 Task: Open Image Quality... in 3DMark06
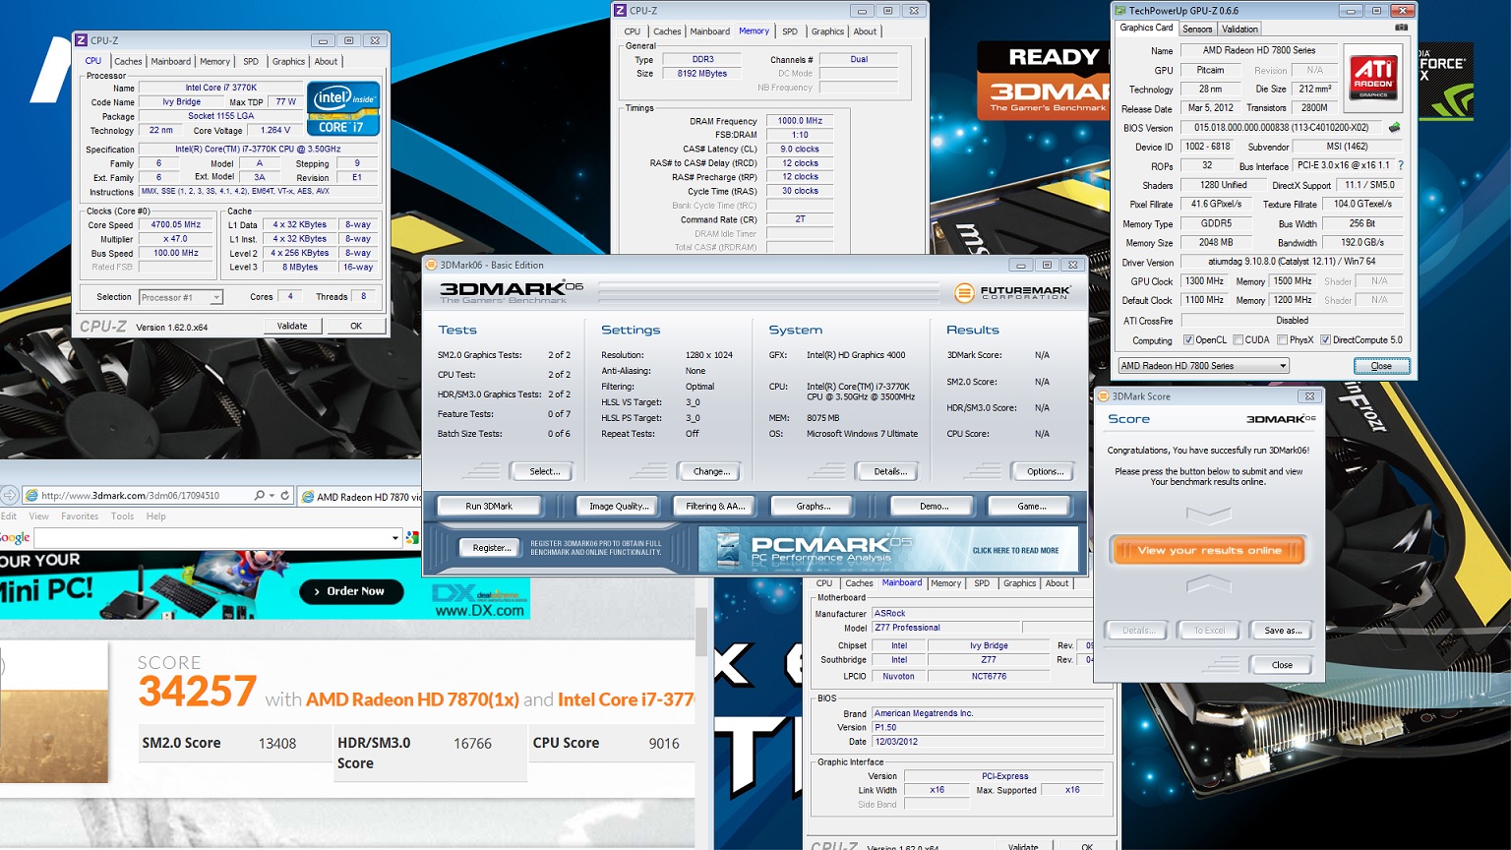click(x=619, y=506)
